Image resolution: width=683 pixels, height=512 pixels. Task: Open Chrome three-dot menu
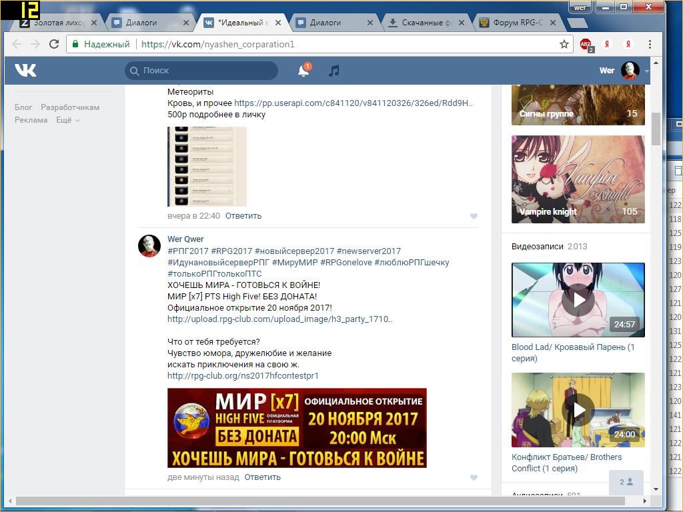tap(650, 44)
